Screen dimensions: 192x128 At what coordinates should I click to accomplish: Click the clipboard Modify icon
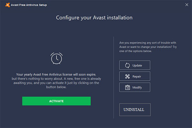point(127,87)
